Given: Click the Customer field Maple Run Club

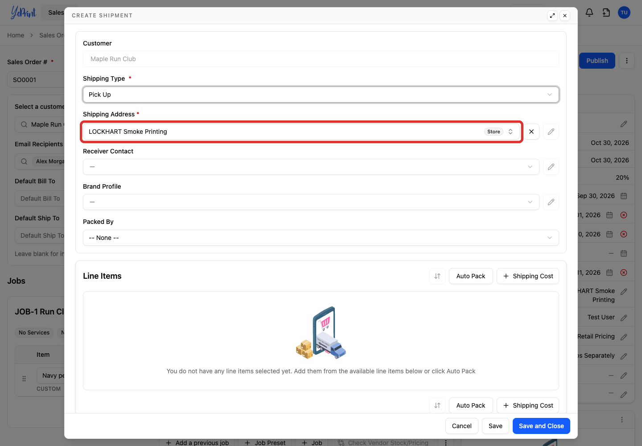Looking at the screenshot, I should [321, 59].
